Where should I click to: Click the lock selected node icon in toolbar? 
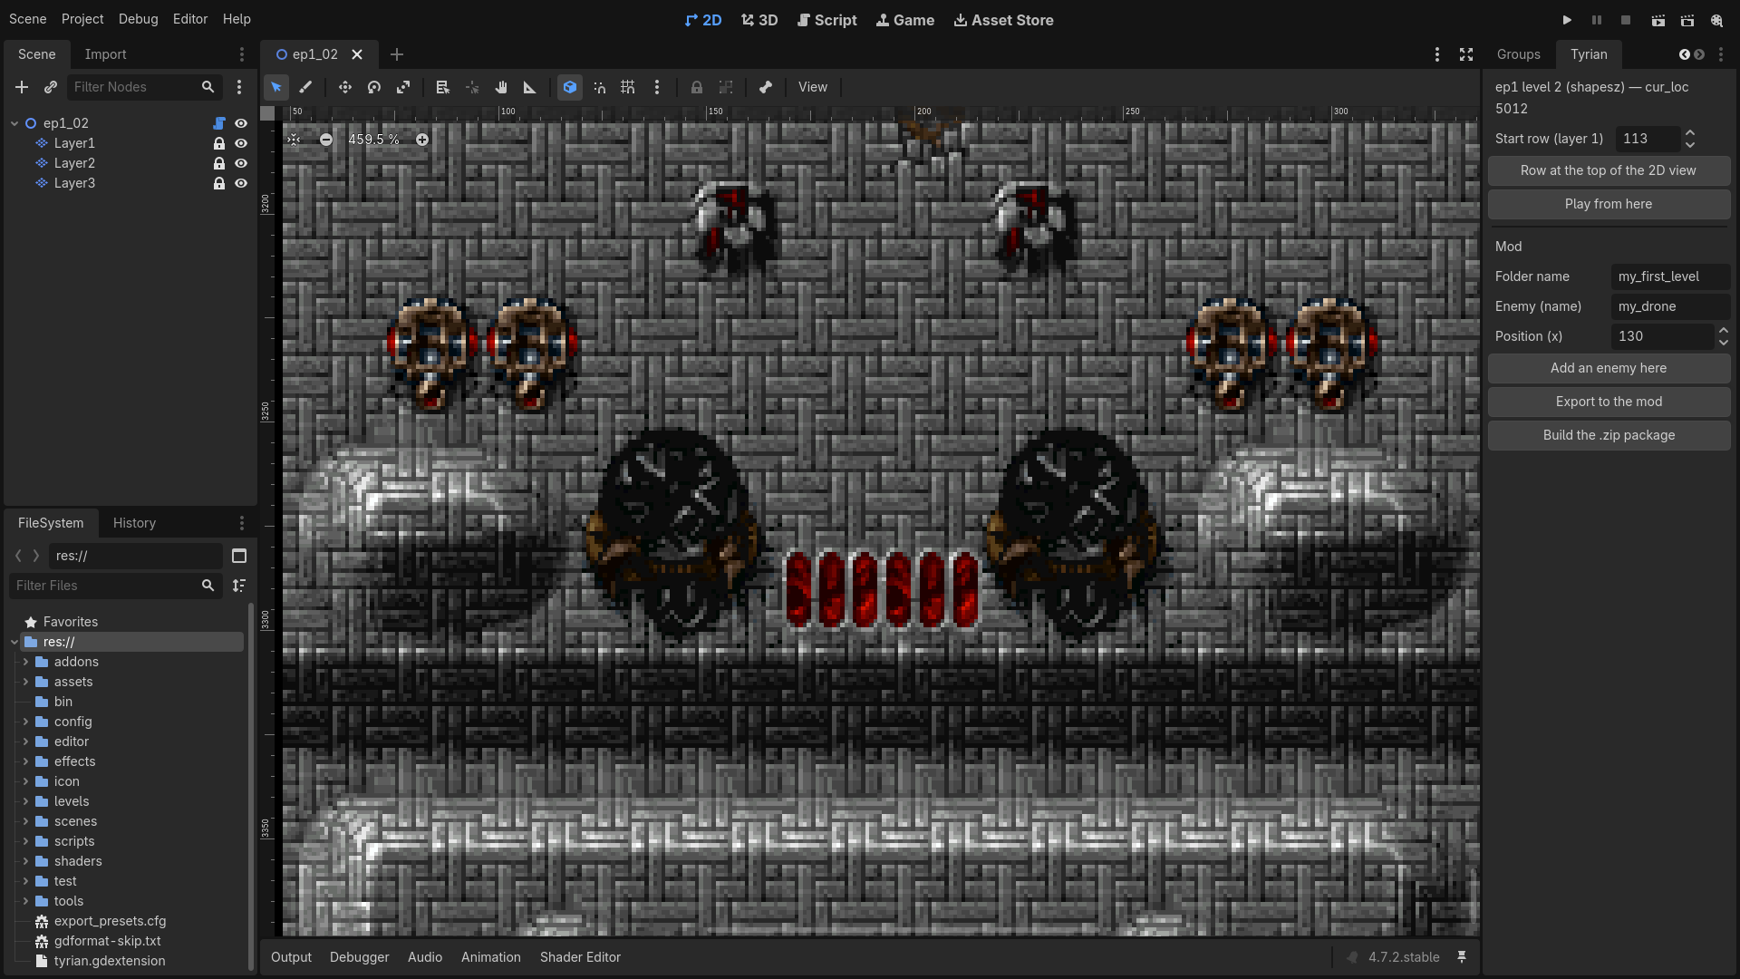tap(697, 87)
